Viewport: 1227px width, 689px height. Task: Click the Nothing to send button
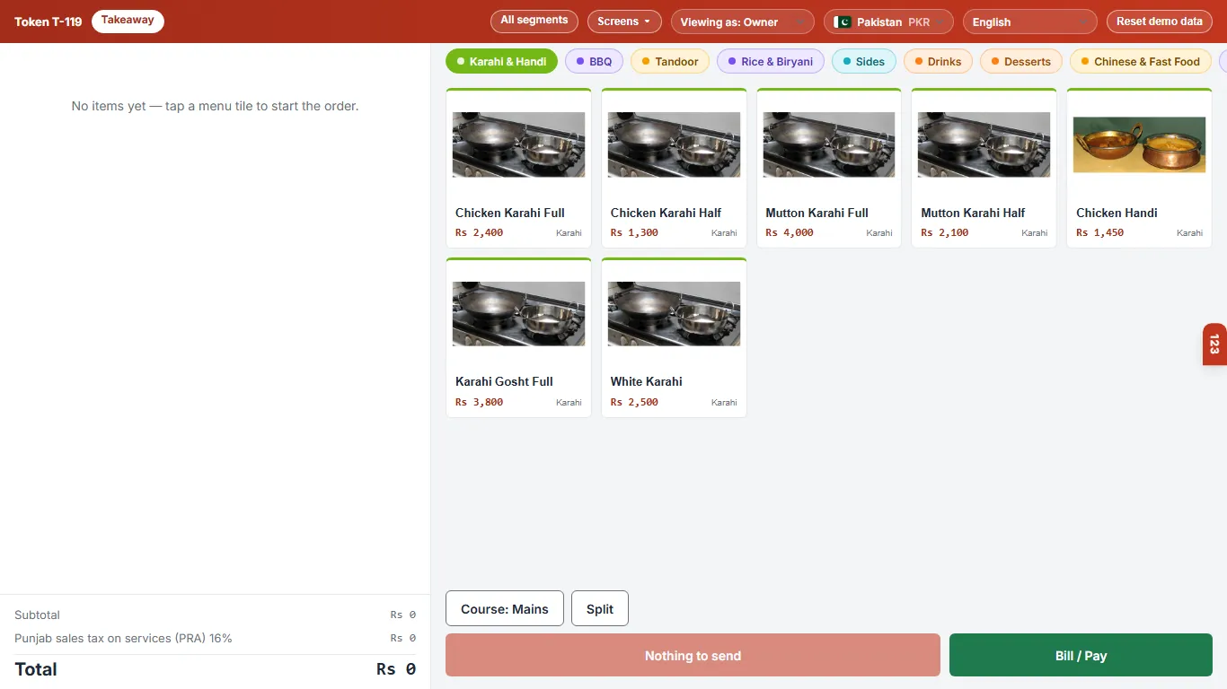pos(693,655)
